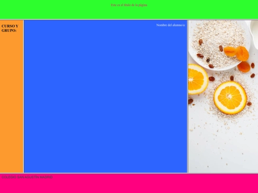Click the 'COLEGIO SAN AGUSTÍN MADRID' footer text
The height and width of the screenshot is (193, 258).
click(x=27, y=177)
